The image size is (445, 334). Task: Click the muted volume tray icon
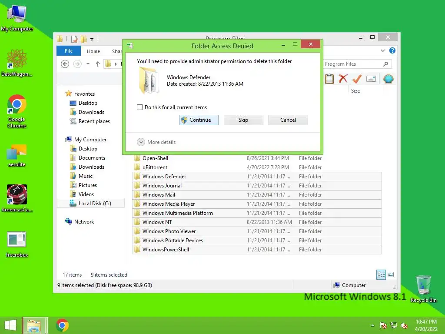pyautogui.click(x=404, y=325)
